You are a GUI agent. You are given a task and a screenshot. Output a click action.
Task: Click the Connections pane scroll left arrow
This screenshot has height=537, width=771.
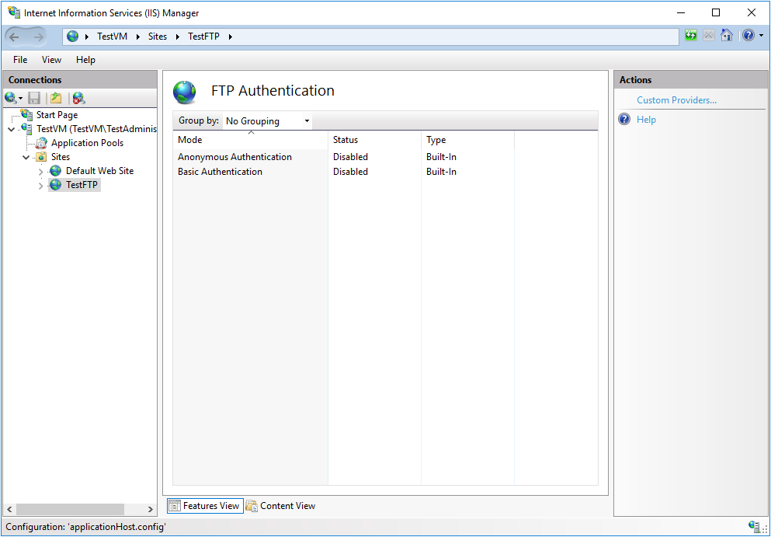click(x=10, y=509)
